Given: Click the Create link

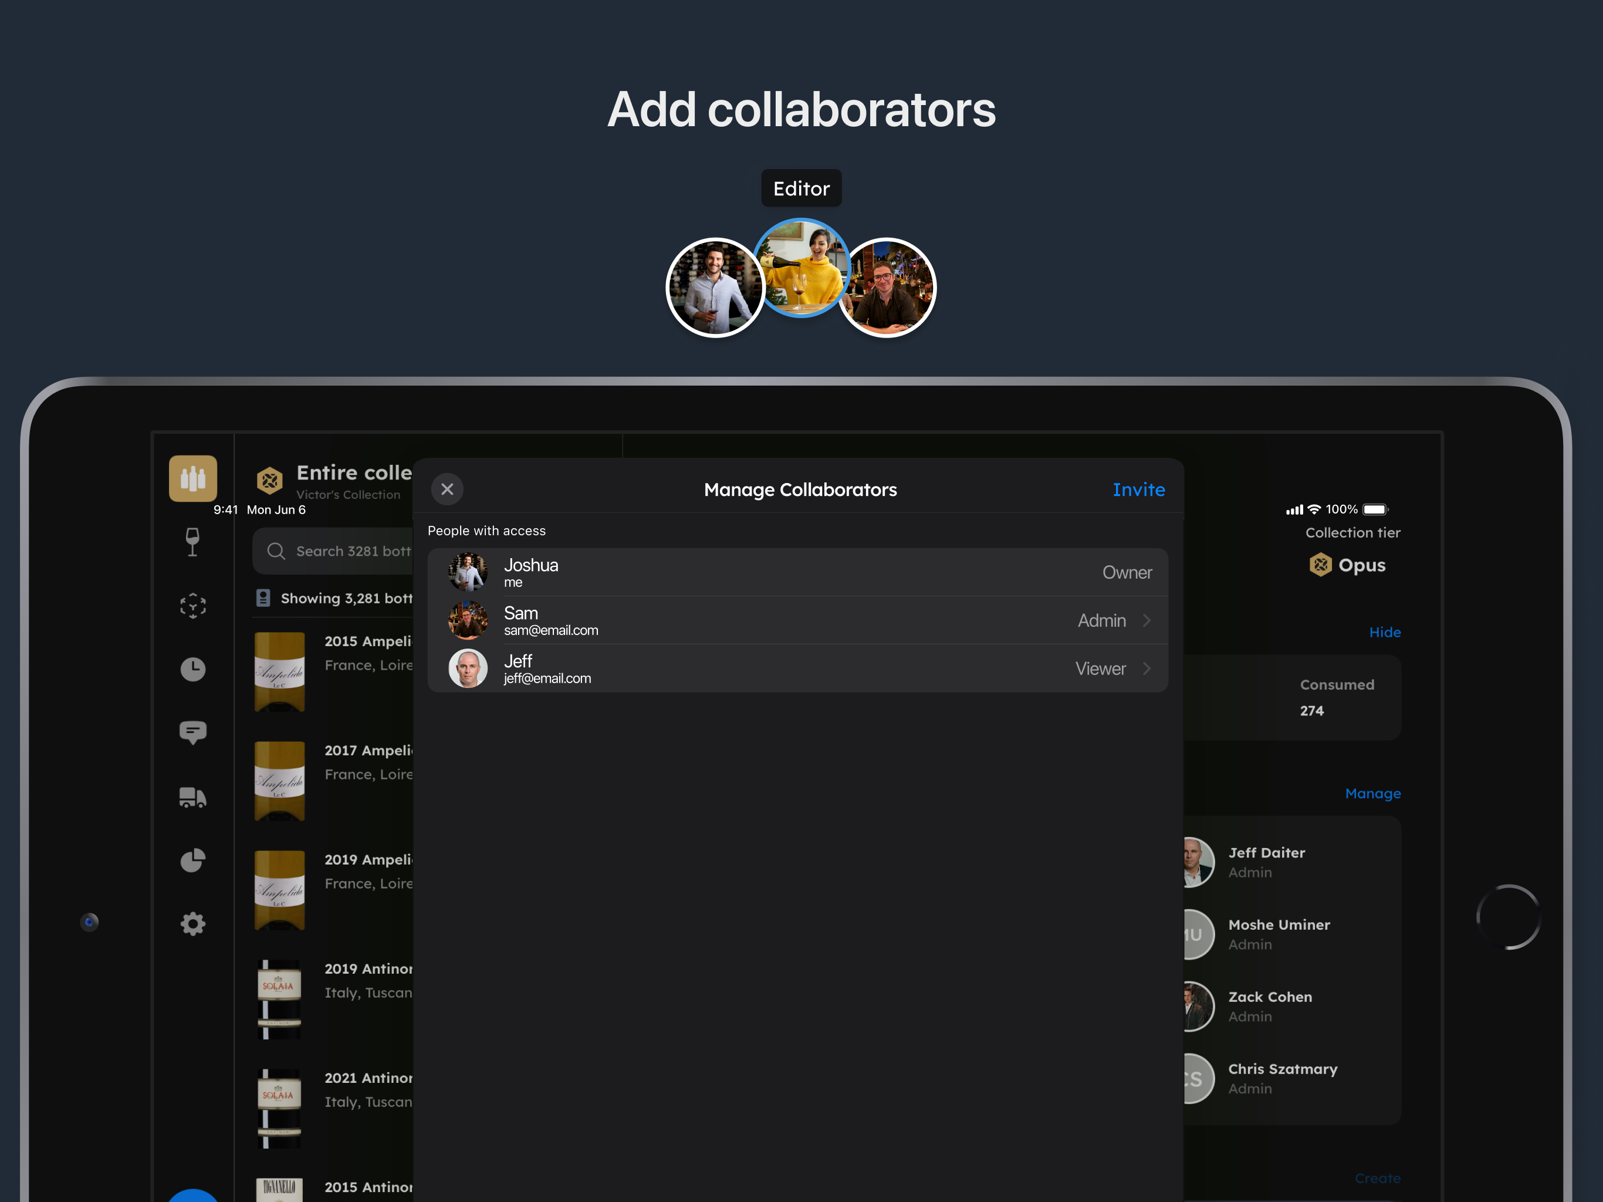Looking at the screenshot, I should (1377, 1178).
